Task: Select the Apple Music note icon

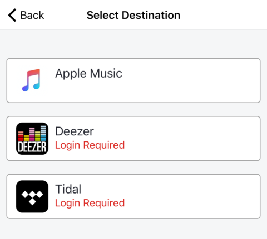Action: pos(31,80)
